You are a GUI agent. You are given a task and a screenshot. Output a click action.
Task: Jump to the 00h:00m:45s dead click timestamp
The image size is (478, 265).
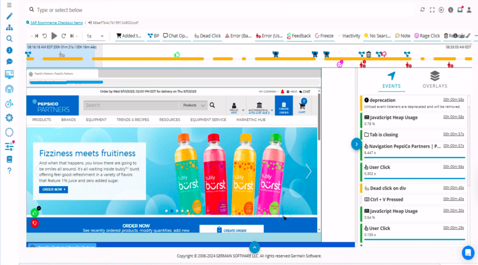(x=453, y=188)
